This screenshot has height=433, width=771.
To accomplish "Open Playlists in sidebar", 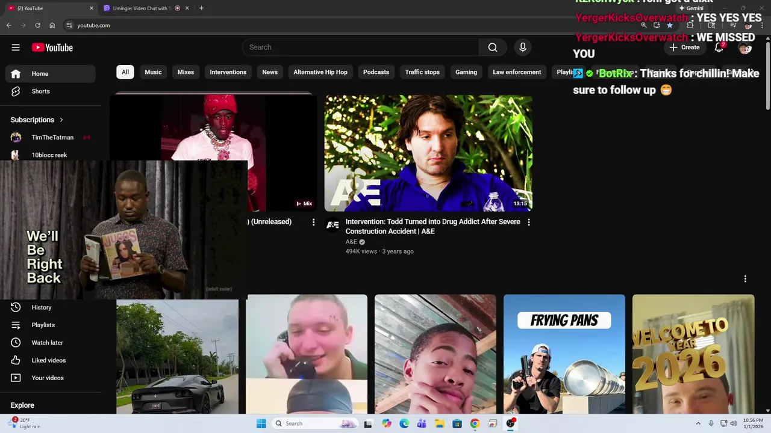I will pyautogui.click(x=51, y=325).
